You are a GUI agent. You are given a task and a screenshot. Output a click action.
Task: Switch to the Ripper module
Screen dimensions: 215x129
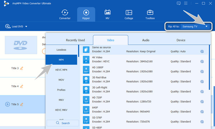click(86, 14)
